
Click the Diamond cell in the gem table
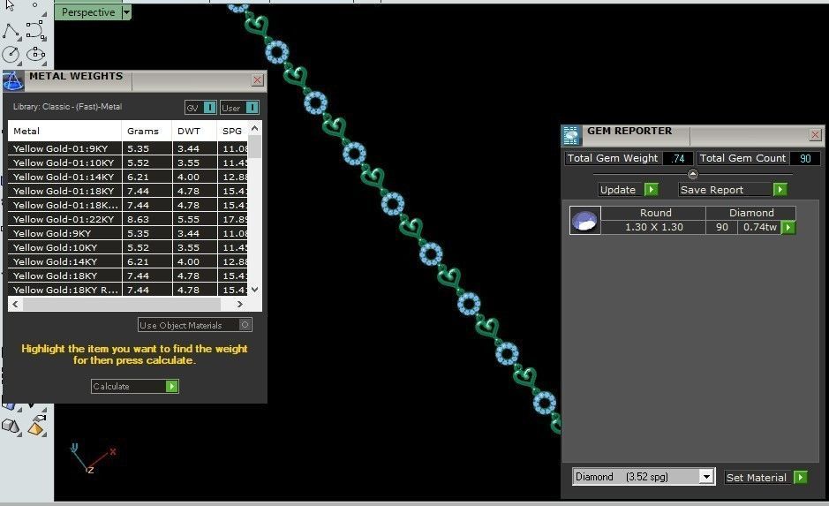tap(750, 213)
